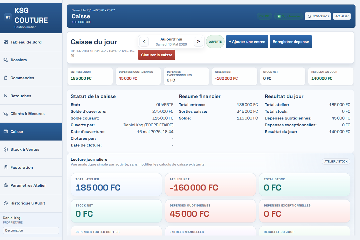
Task: Click the Deconnexion button
Action: point(31,230)
